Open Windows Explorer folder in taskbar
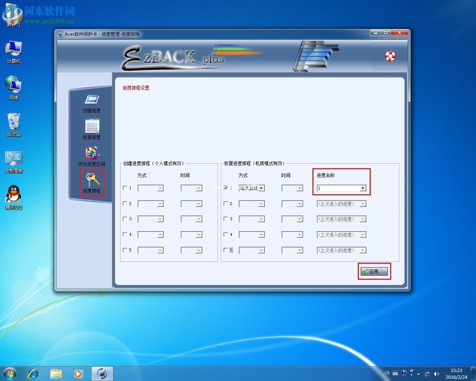The image size is (476, 381). [x=56, y=373]
